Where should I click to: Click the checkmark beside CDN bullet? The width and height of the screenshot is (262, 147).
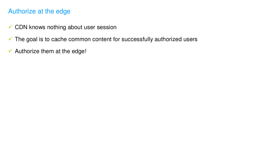[x=10, y=27]
